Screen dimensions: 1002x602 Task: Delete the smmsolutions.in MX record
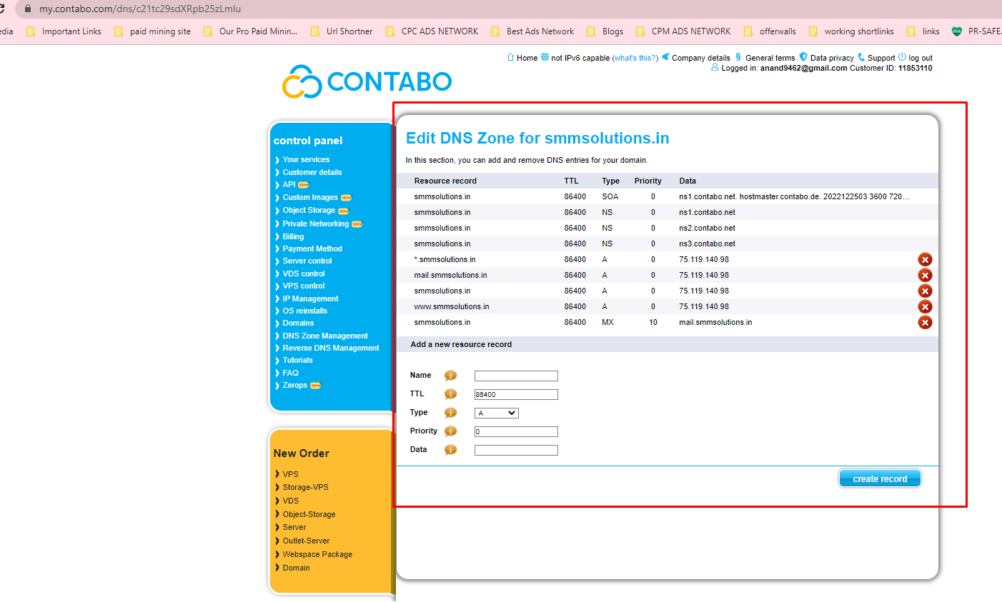coord(925,323)
